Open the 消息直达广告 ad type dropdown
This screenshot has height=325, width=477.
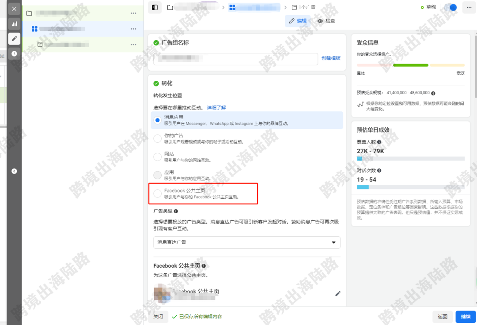[x=247, y=242]
